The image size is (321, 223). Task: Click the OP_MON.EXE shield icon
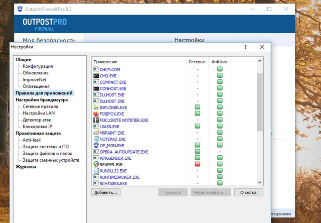click(x=96, y=145)
